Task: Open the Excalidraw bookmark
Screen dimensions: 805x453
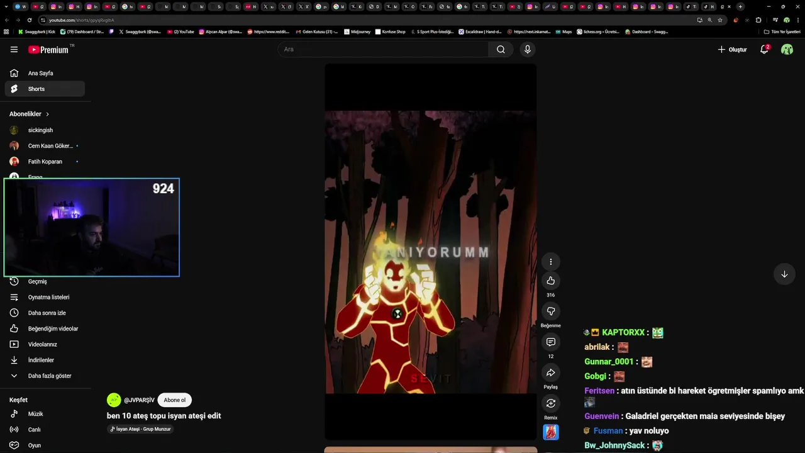Action: coord(480,31)
